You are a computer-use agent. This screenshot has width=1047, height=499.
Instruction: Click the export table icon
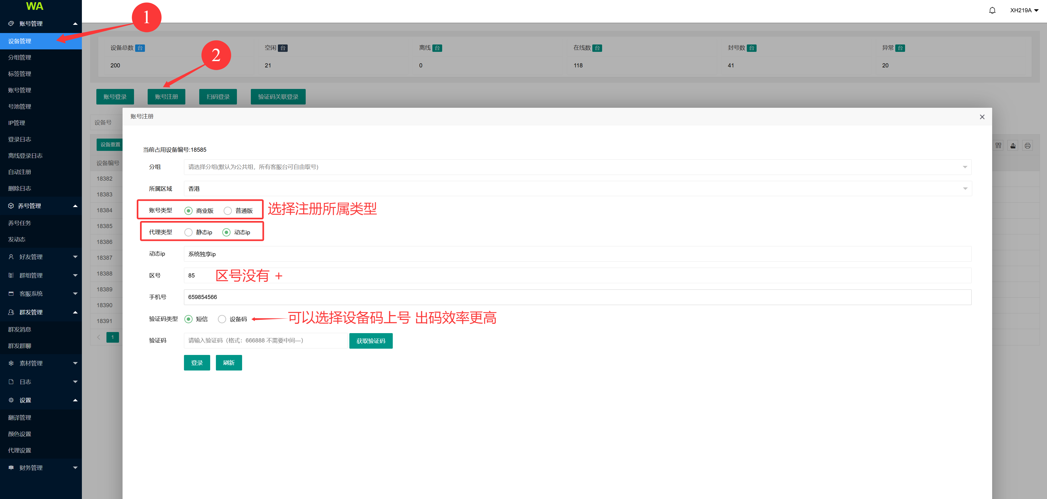[x=1013, y=145]
